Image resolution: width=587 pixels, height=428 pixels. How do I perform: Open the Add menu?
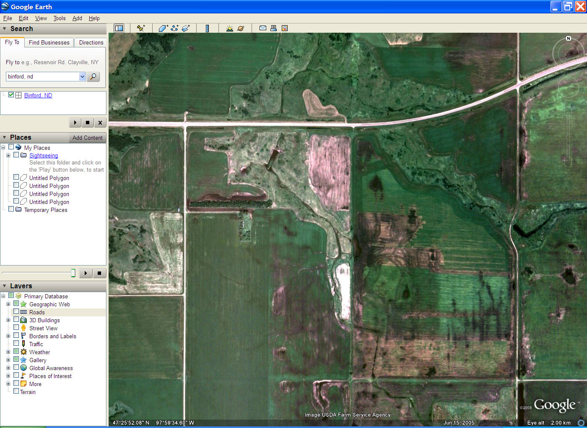[77, 18]
